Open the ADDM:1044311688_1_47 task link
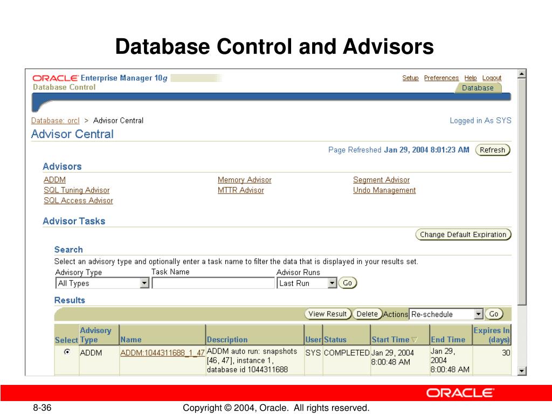This screenshot has height=414, width=552. click(162, 353)
